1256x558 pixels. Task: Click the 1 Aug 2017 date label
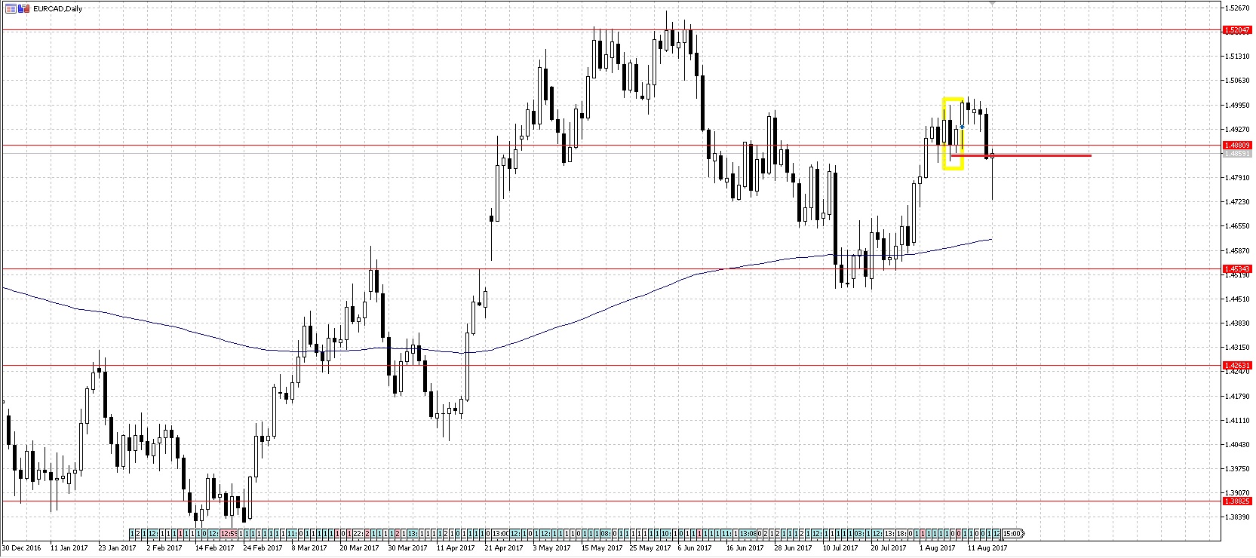click(x=938, y=548)
